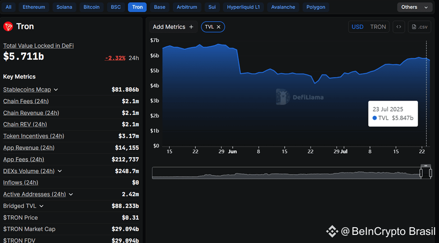Click the plus icon in Add Metrics
Viewport: 439px width, 243px height.
(x=191, y=27)
